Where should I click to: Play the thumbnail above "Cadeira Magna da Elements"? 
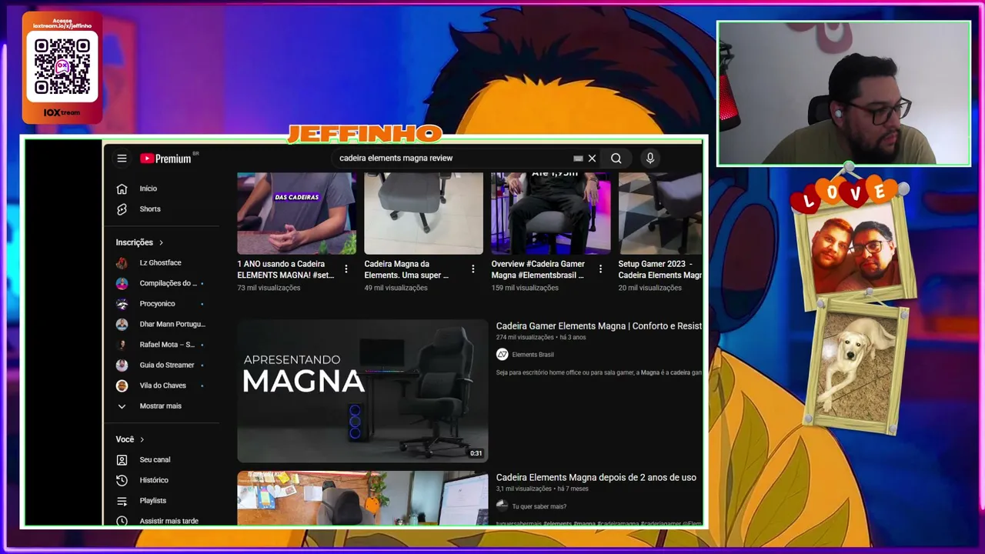point(423,213)
